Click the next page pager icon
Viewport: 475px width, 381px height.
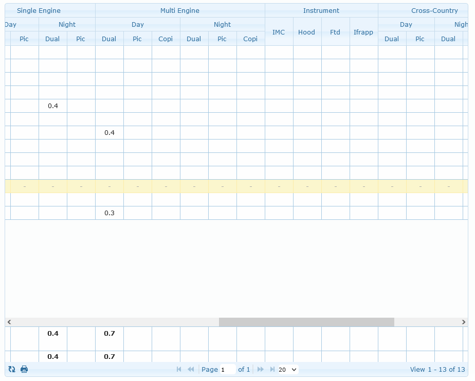(x=260, y=369)
